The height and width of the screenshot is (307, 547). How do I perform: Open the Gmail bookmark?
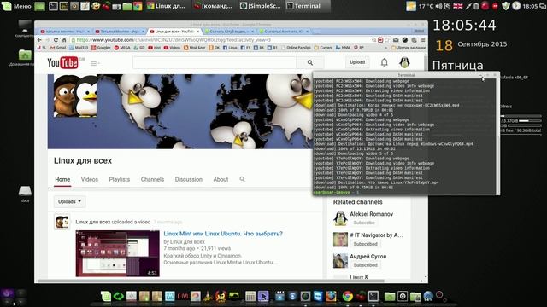point(58,48)
